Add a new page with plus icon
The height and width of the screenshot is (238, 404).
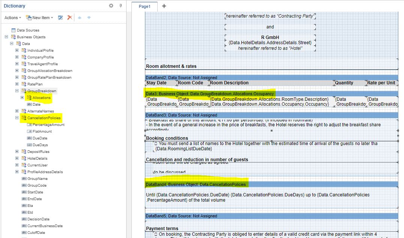click(164, 6)
